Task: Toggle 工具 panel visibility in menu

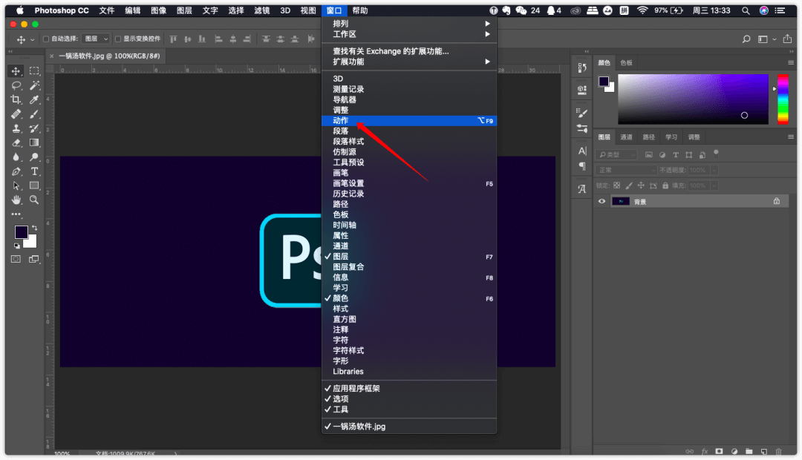Action: (408, 410)
